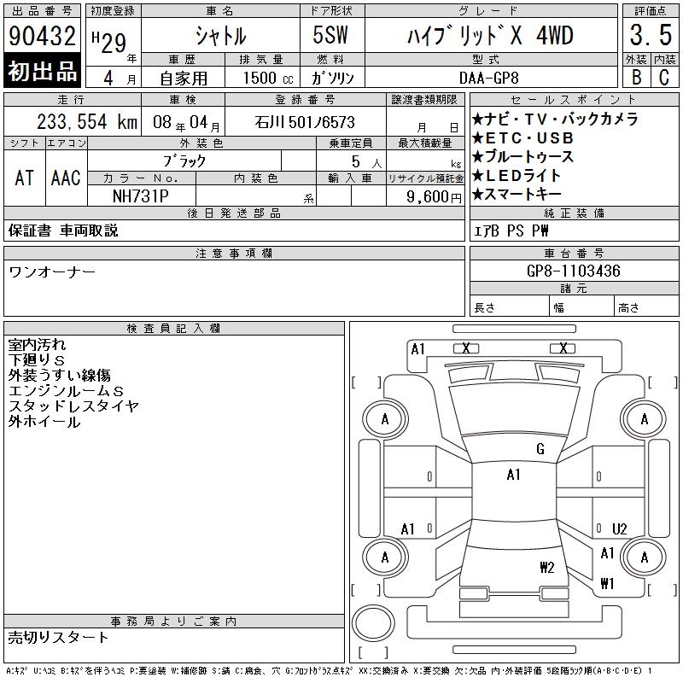Viewport: 683px width, 683px height.
Task: Click the spare tire circle in the diagram
Action: tap(373, 622)
